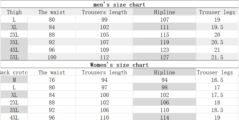Select the "Women's size chart" title cell
Viewport: 239px width, 120px height.
tap(119, 65)
